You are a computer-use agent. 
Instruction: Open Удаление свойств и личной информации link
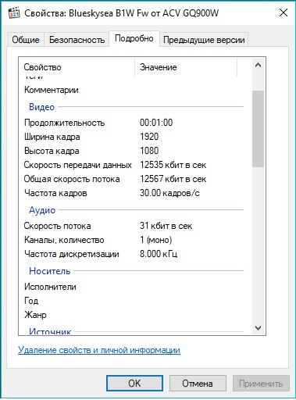click(x=99, y=350)
